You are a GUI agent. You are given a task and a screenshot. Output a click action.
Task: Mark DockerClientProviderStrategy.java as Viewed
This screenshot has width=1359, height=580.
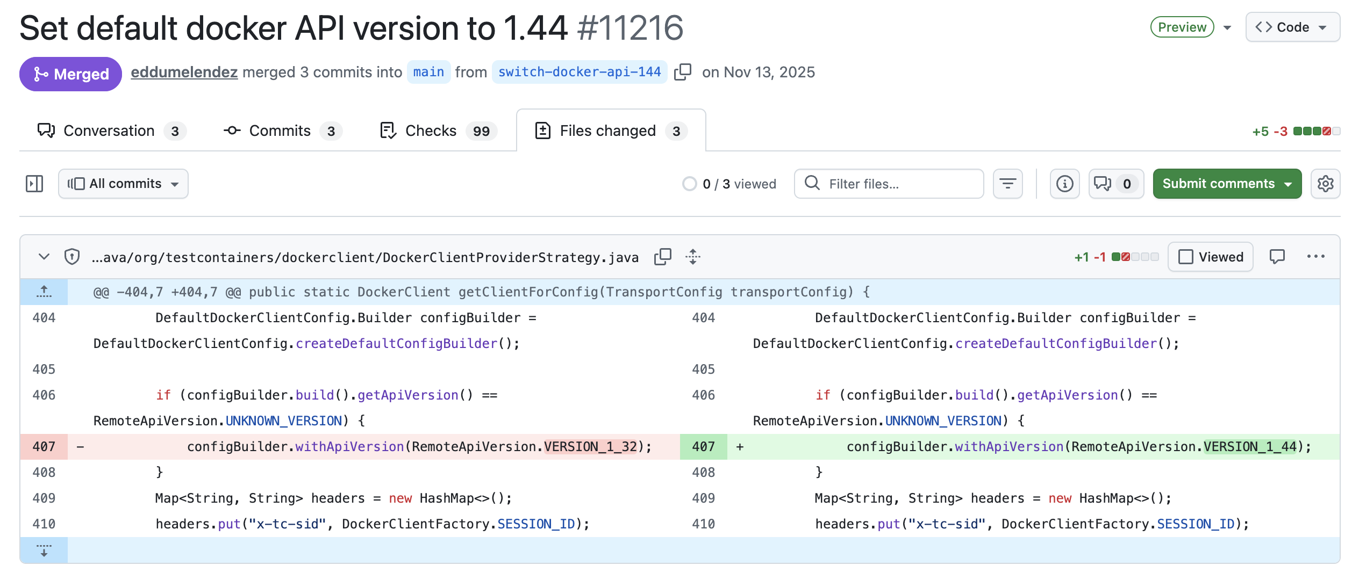coord(1210,257)
